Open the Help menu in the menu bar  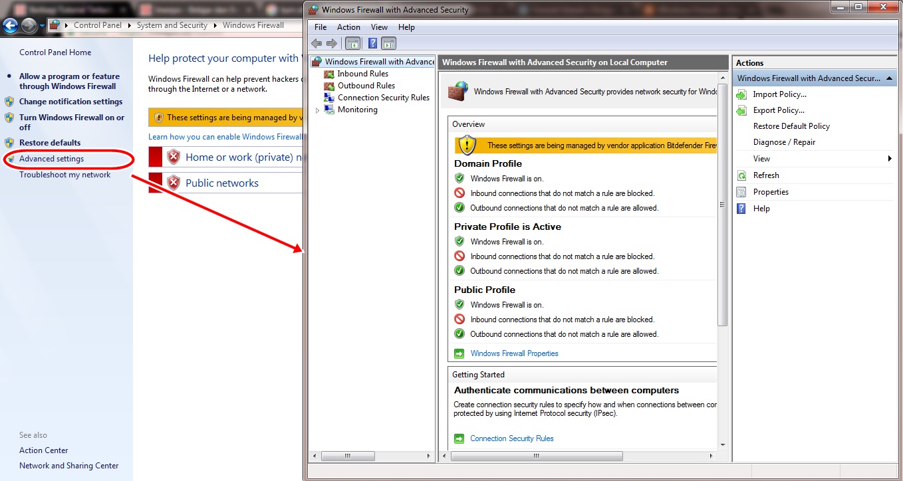click(406, 27)
